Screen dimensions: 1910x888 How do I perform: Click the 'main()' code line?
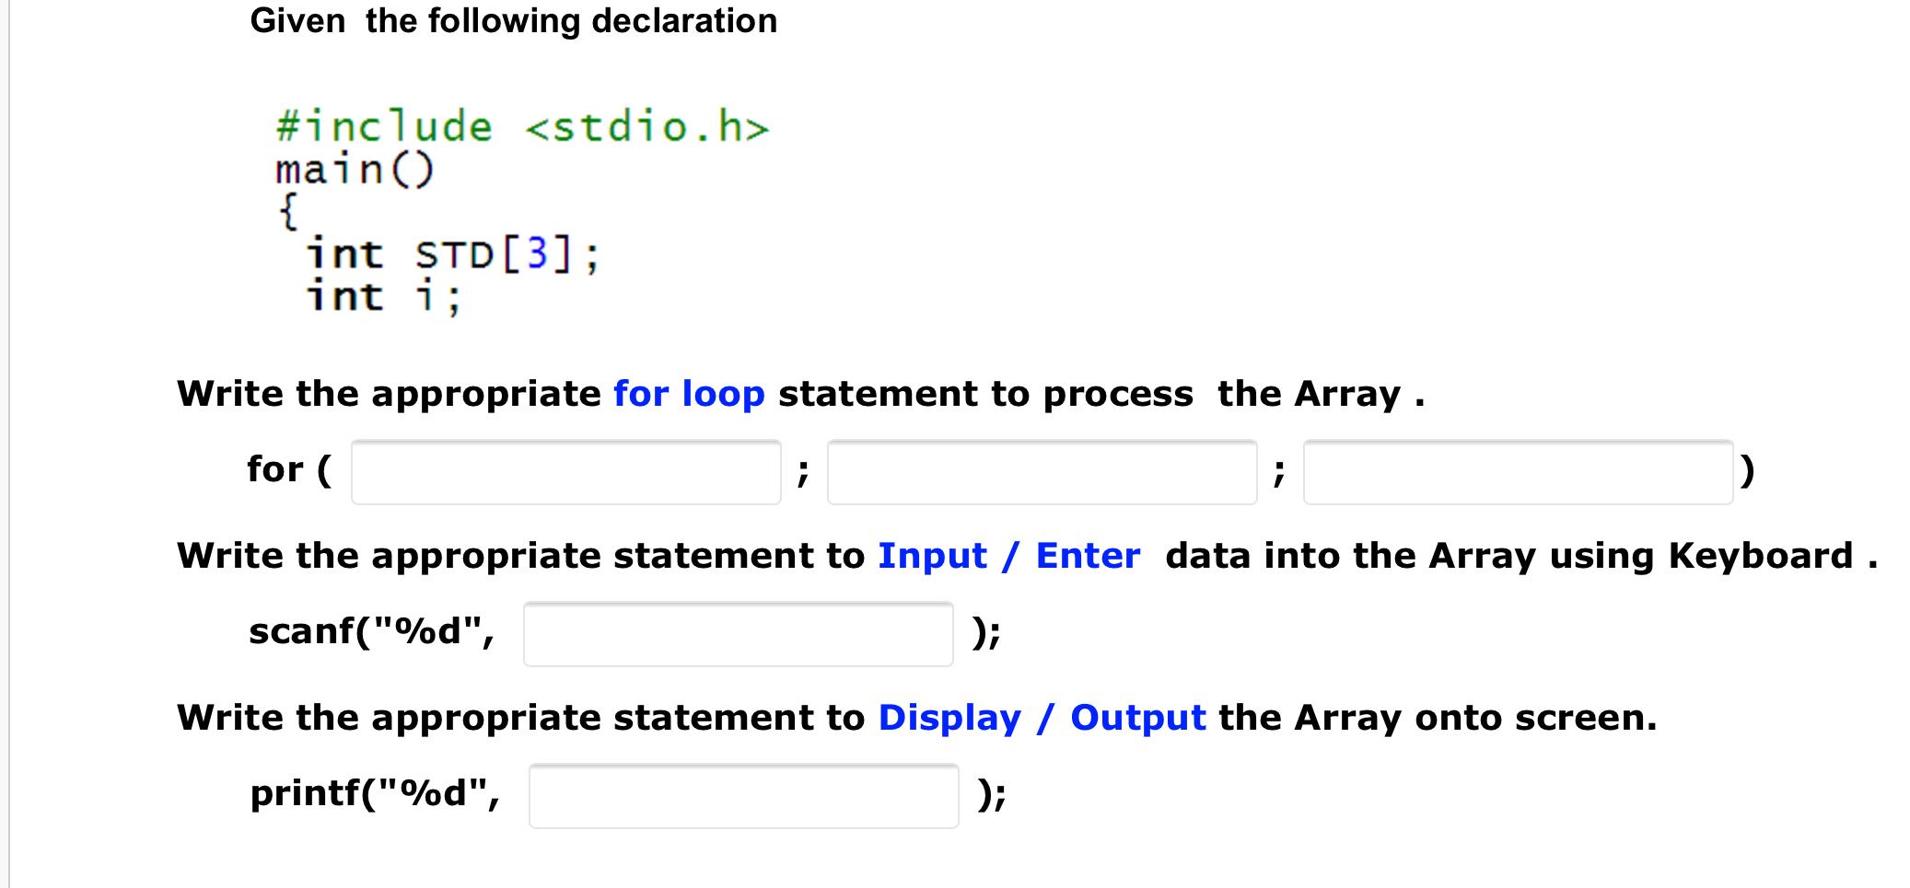point(355,168)
